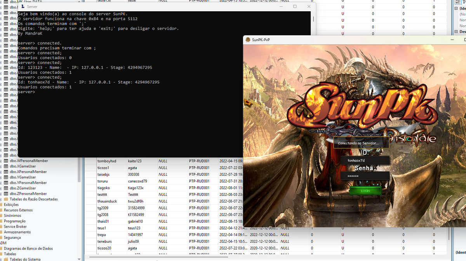Click the Senha password field
The image size is (466, 261).
[x=365, y=176]
